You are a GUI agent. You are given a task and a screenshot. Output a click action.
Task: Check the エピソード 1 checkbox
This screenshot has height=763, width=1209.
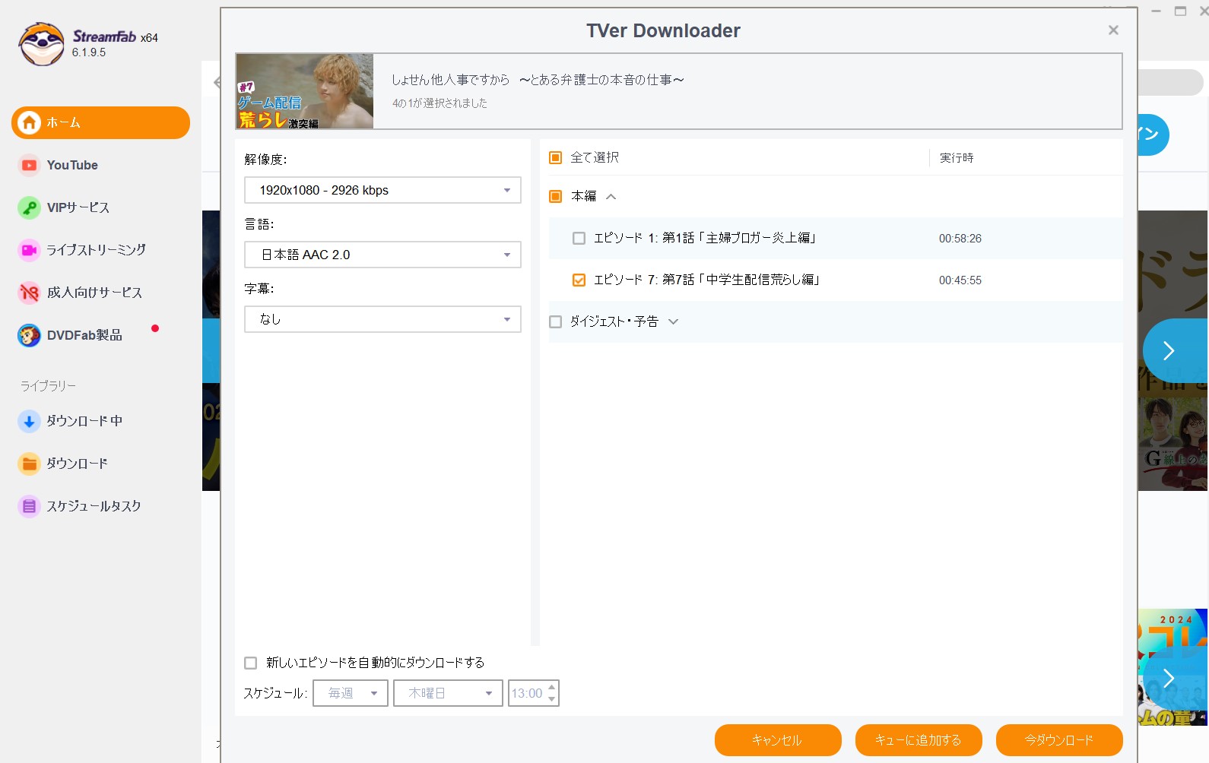click(x=579, y=238)
